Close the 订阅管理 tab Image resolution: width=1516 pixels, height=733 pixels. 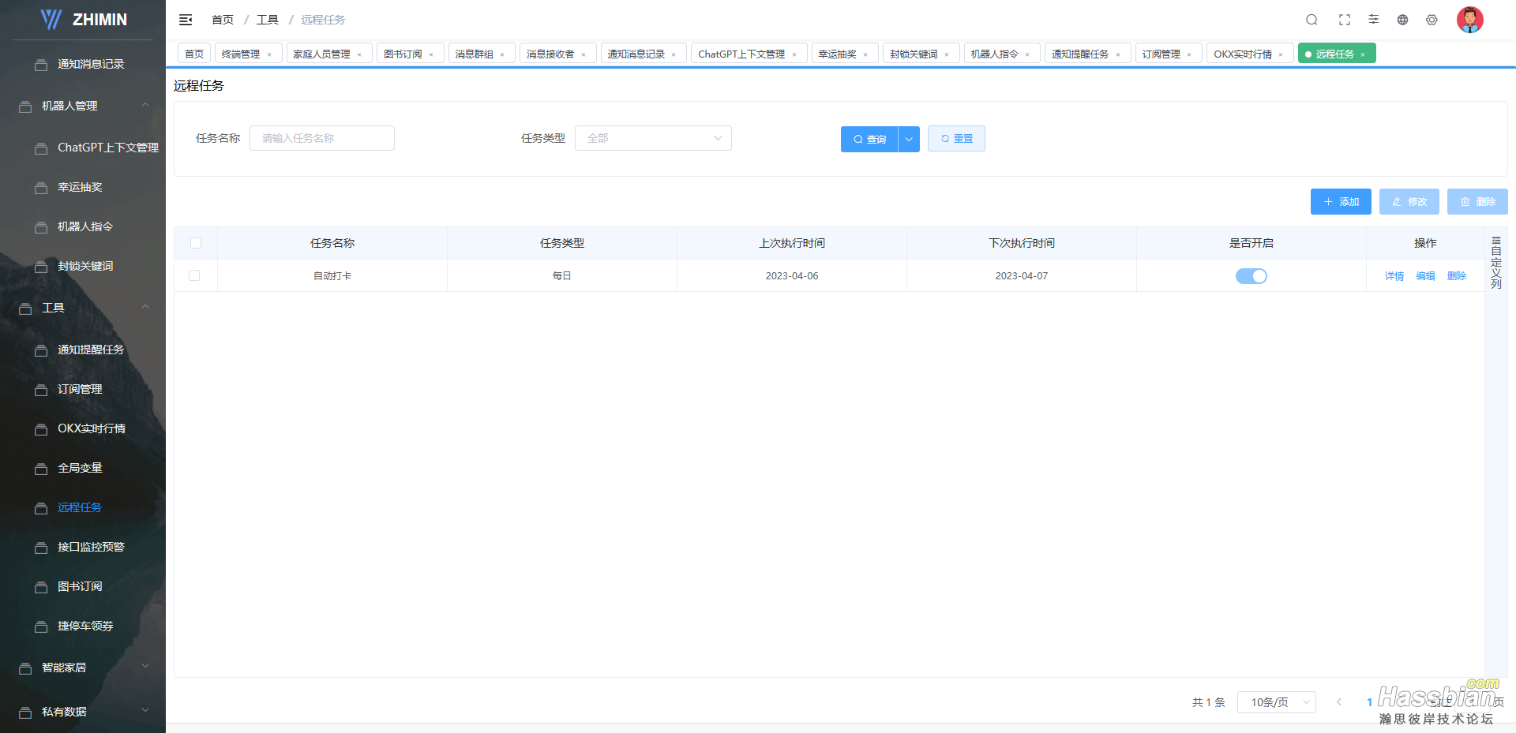point(1189,54)
